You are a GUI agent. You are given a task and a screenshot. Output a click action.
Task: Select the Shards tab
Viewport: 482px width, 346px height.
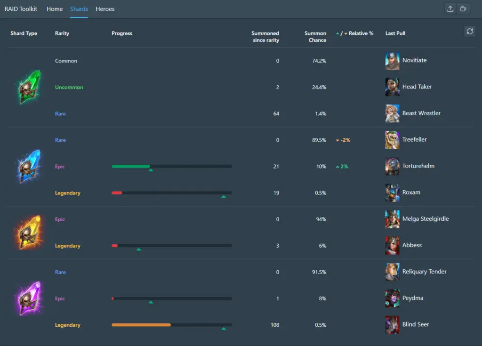tap(79, 9)
